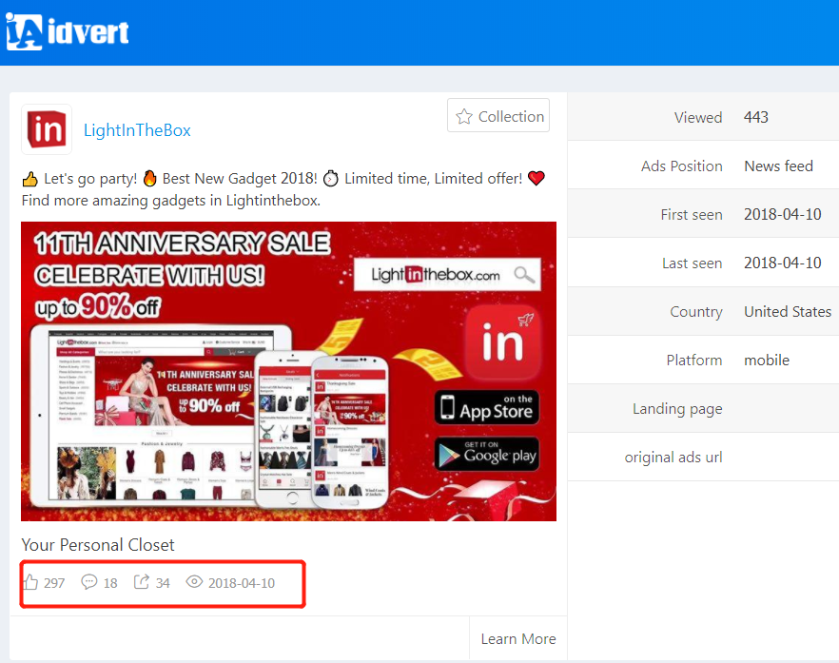Screen dimensions: 839x663
Task: Click the thumbs-up likes icon
Action: pyautogui.click(x=30, y=582)
